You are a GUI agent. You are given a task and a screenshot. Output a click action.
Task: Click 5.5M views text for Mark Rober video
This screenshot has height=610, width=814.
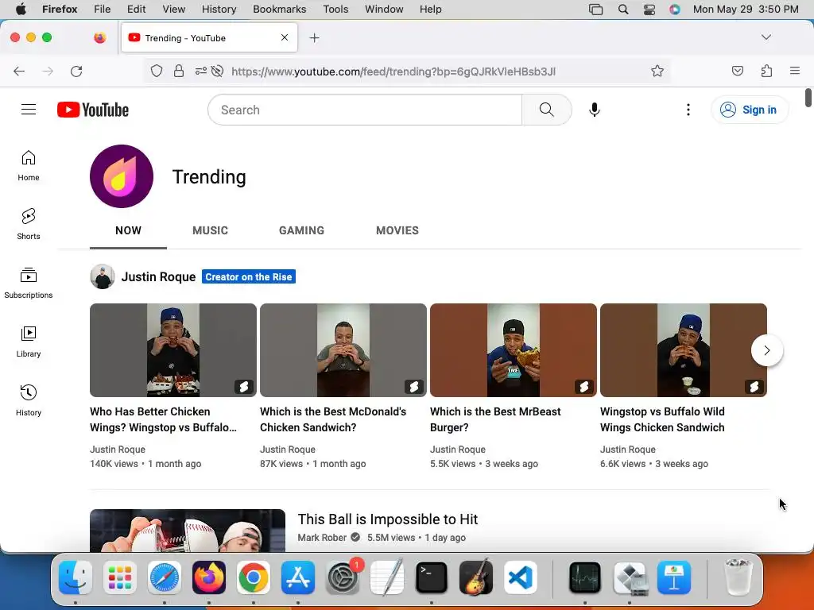point(391,538)
